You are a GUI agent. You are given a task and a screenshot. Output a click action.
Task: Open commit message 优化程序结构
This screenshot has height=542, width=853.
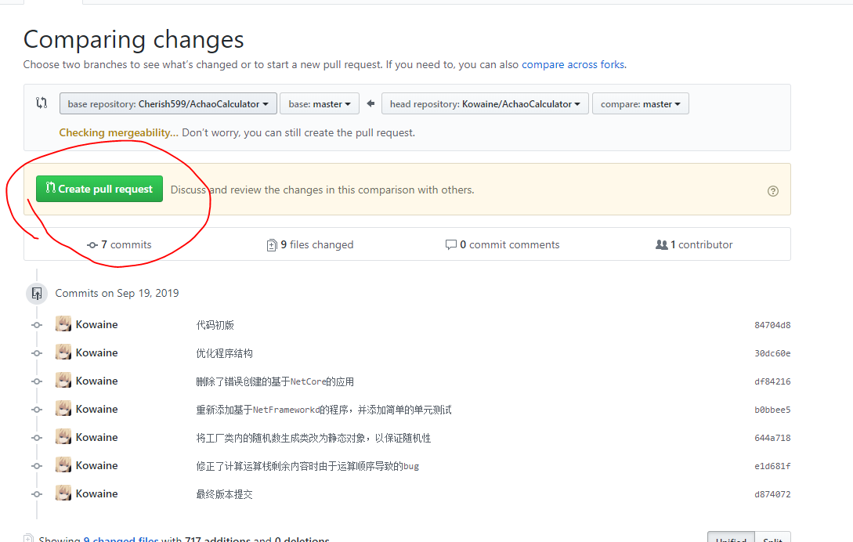(x=224, y=353)
